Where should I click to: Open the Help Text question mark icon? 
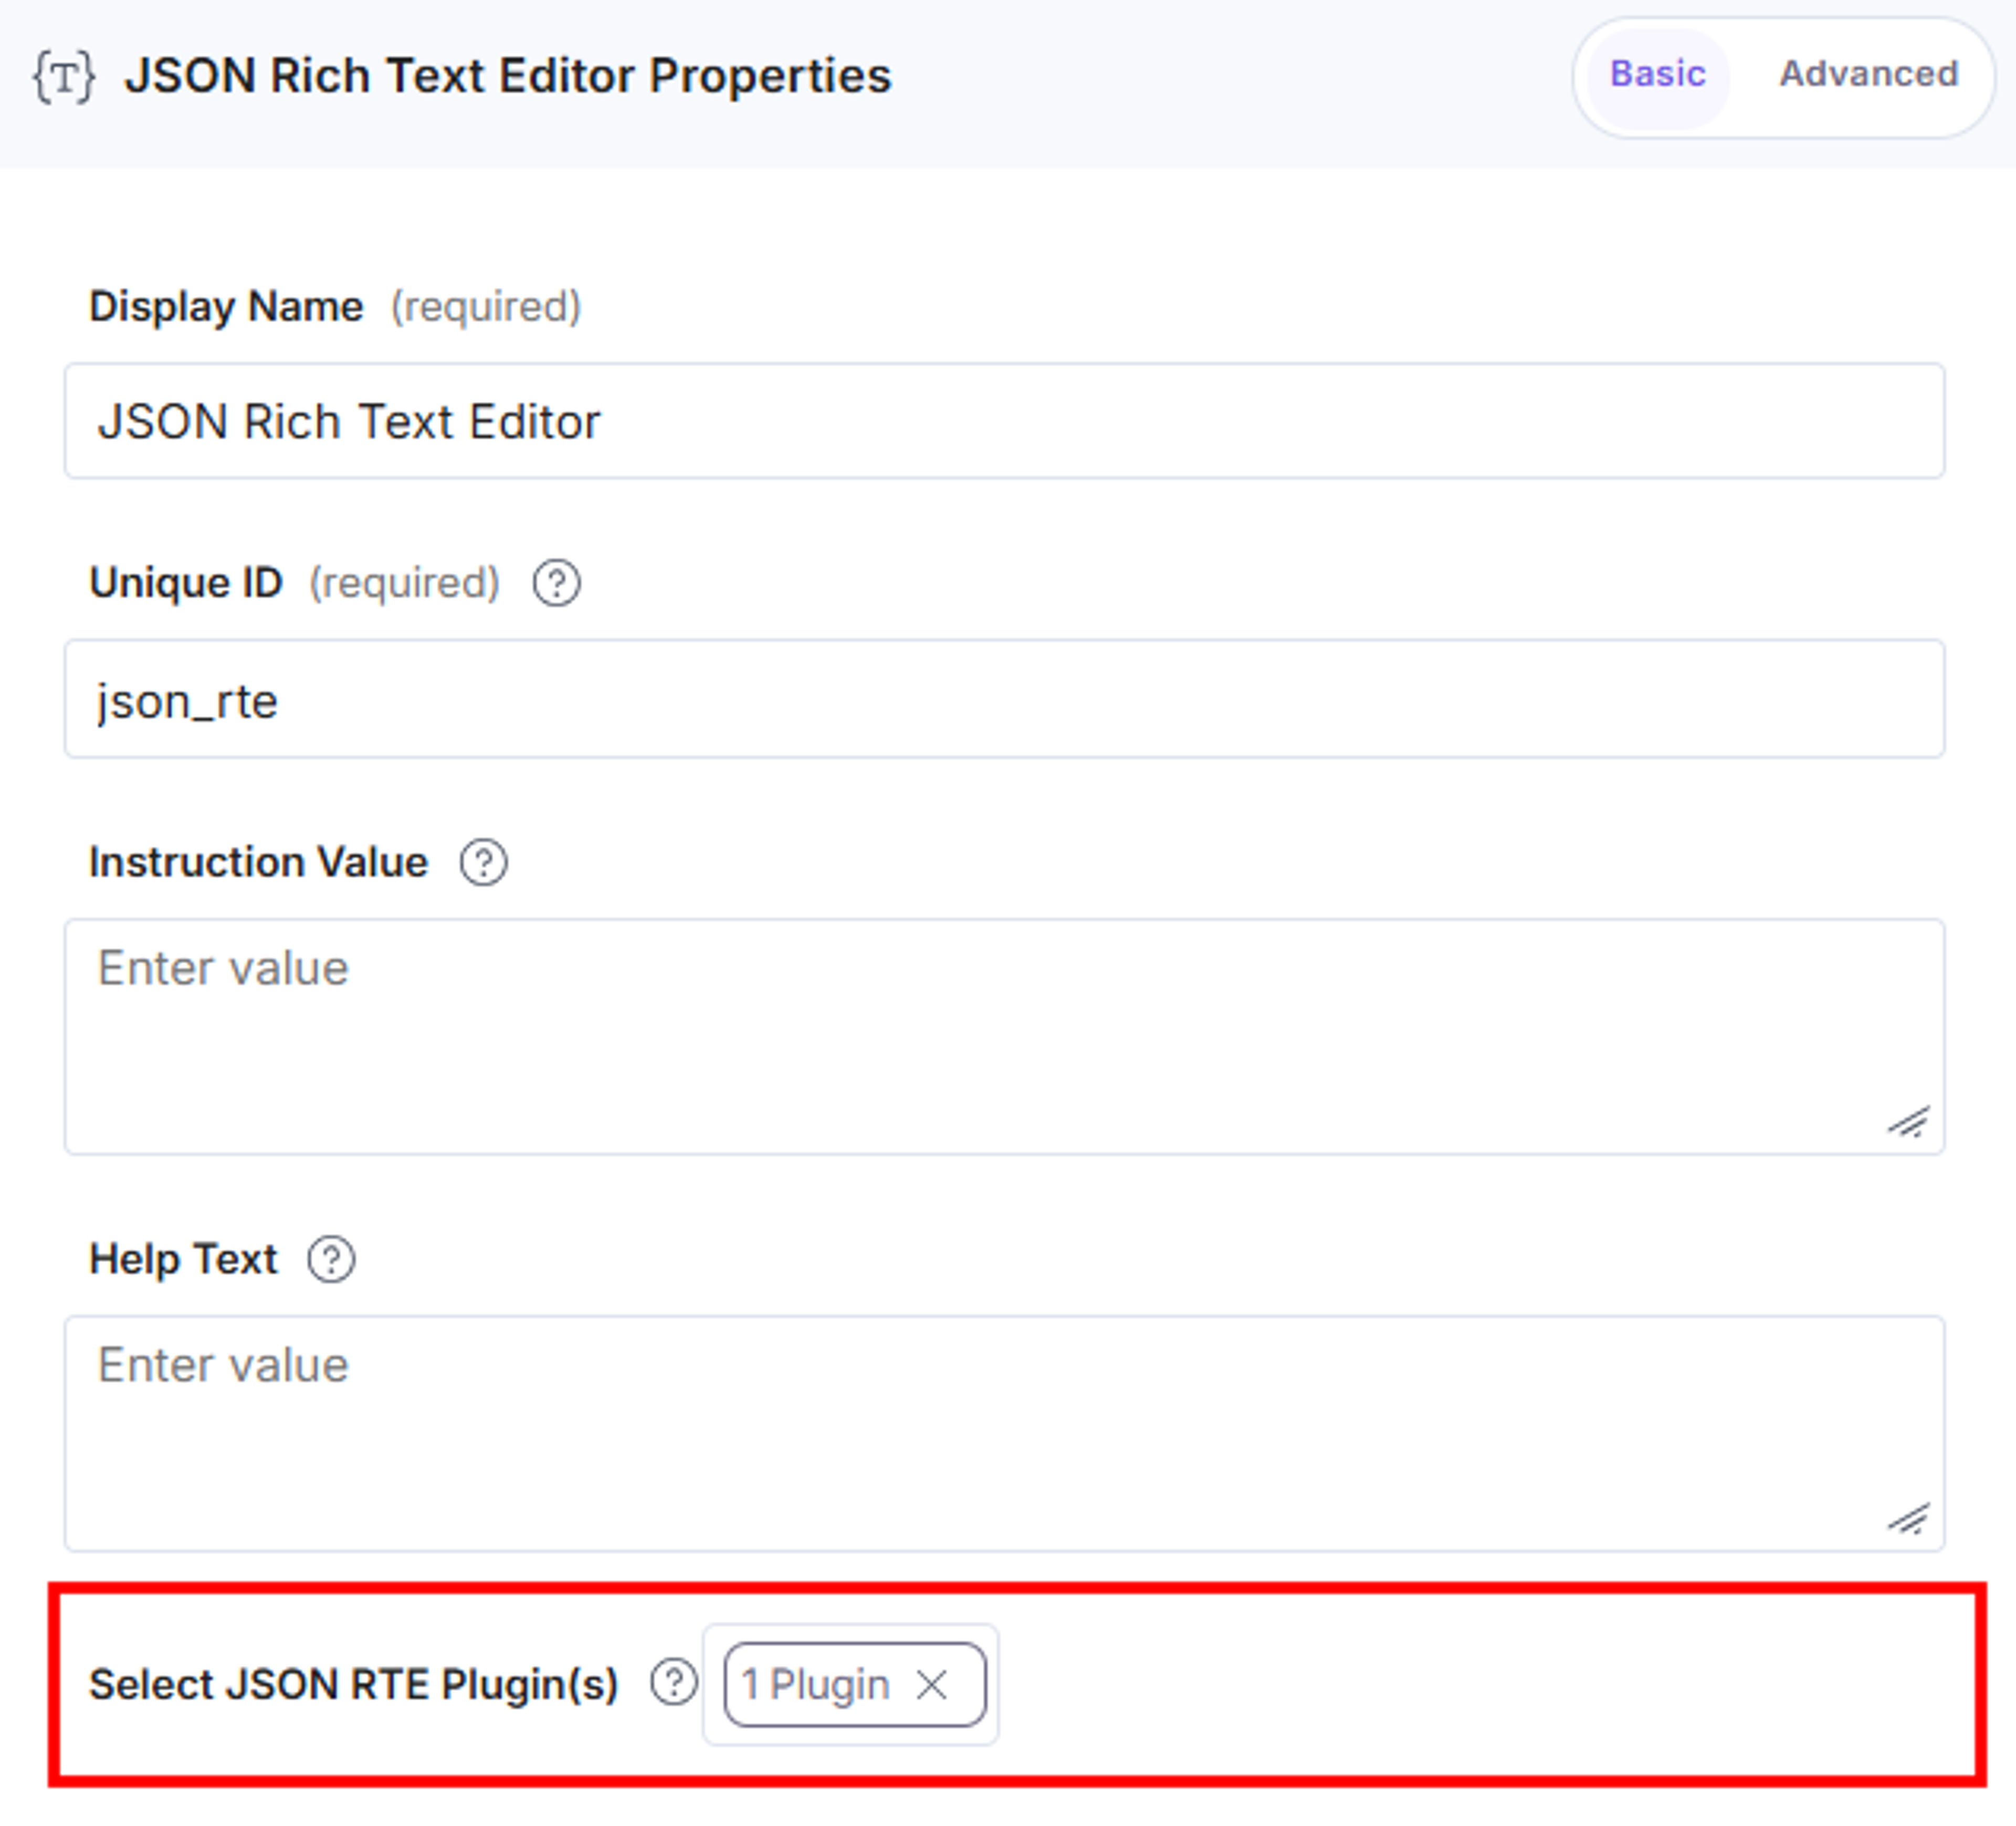[x=331, y=1259]
